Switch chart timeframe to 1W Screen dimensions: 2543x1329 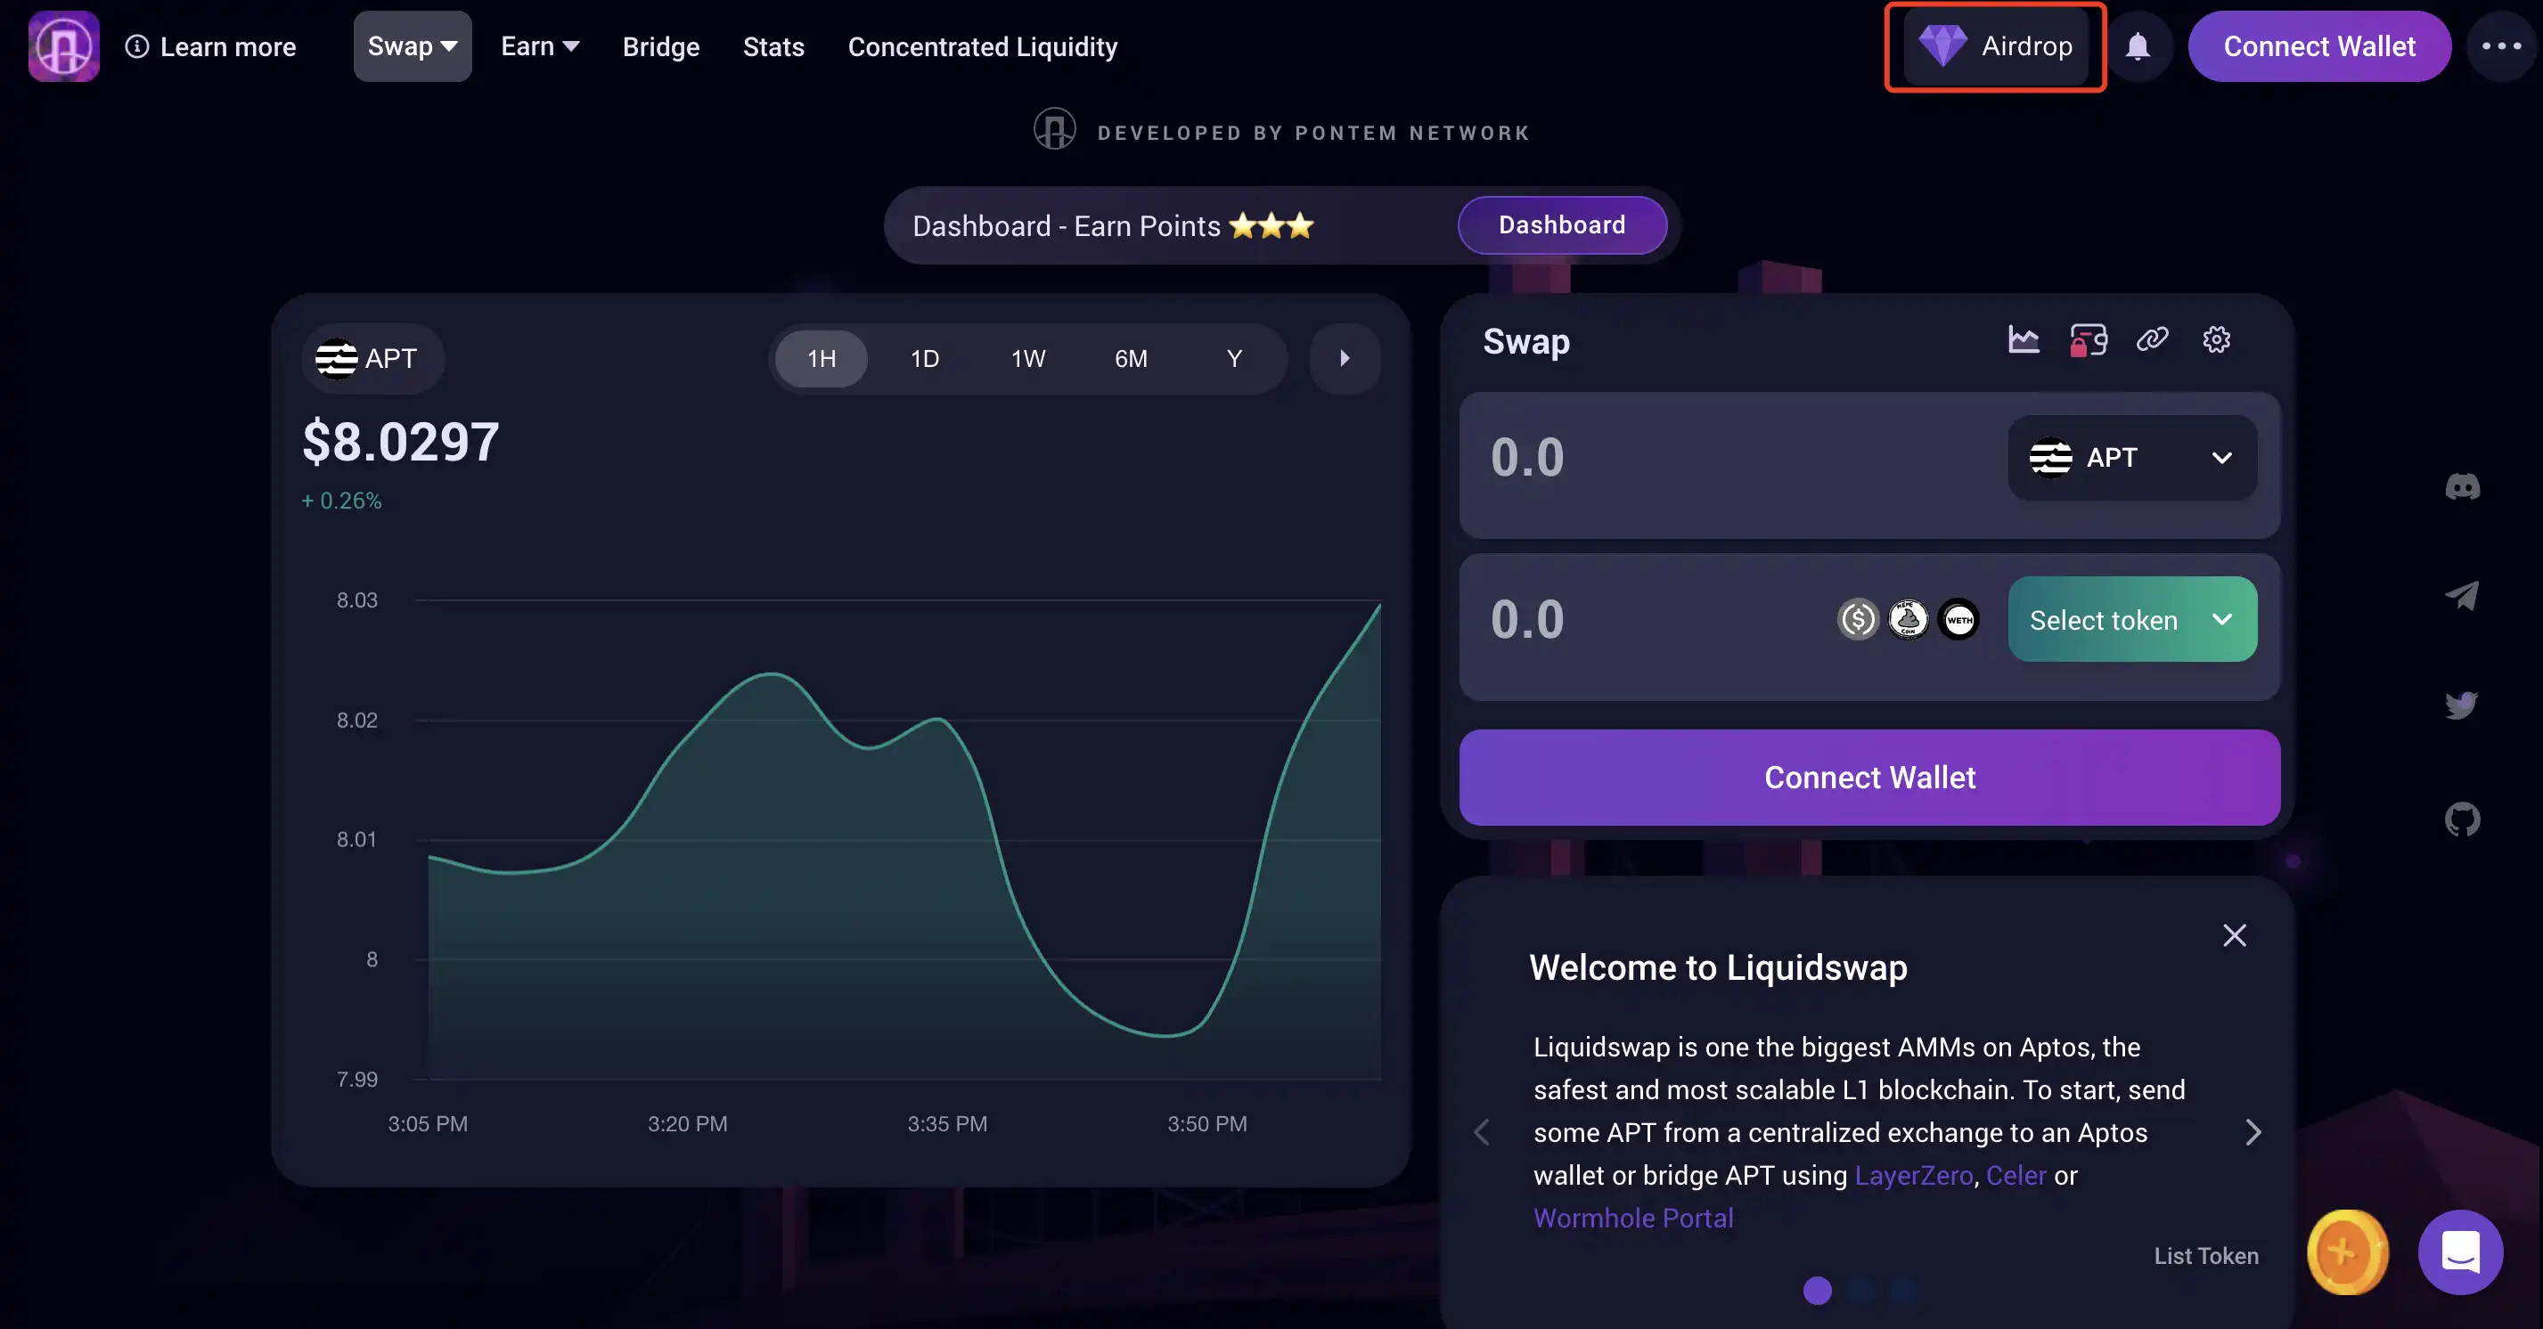pyautogui.click(x=1027, y=358)
